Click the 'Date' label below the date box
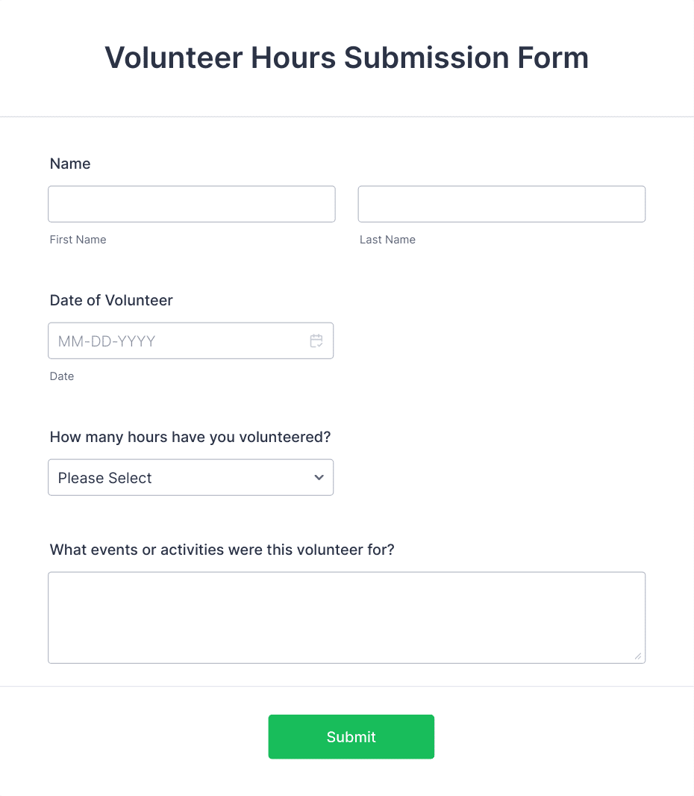 pyautogui.click(x=62, y=376)
